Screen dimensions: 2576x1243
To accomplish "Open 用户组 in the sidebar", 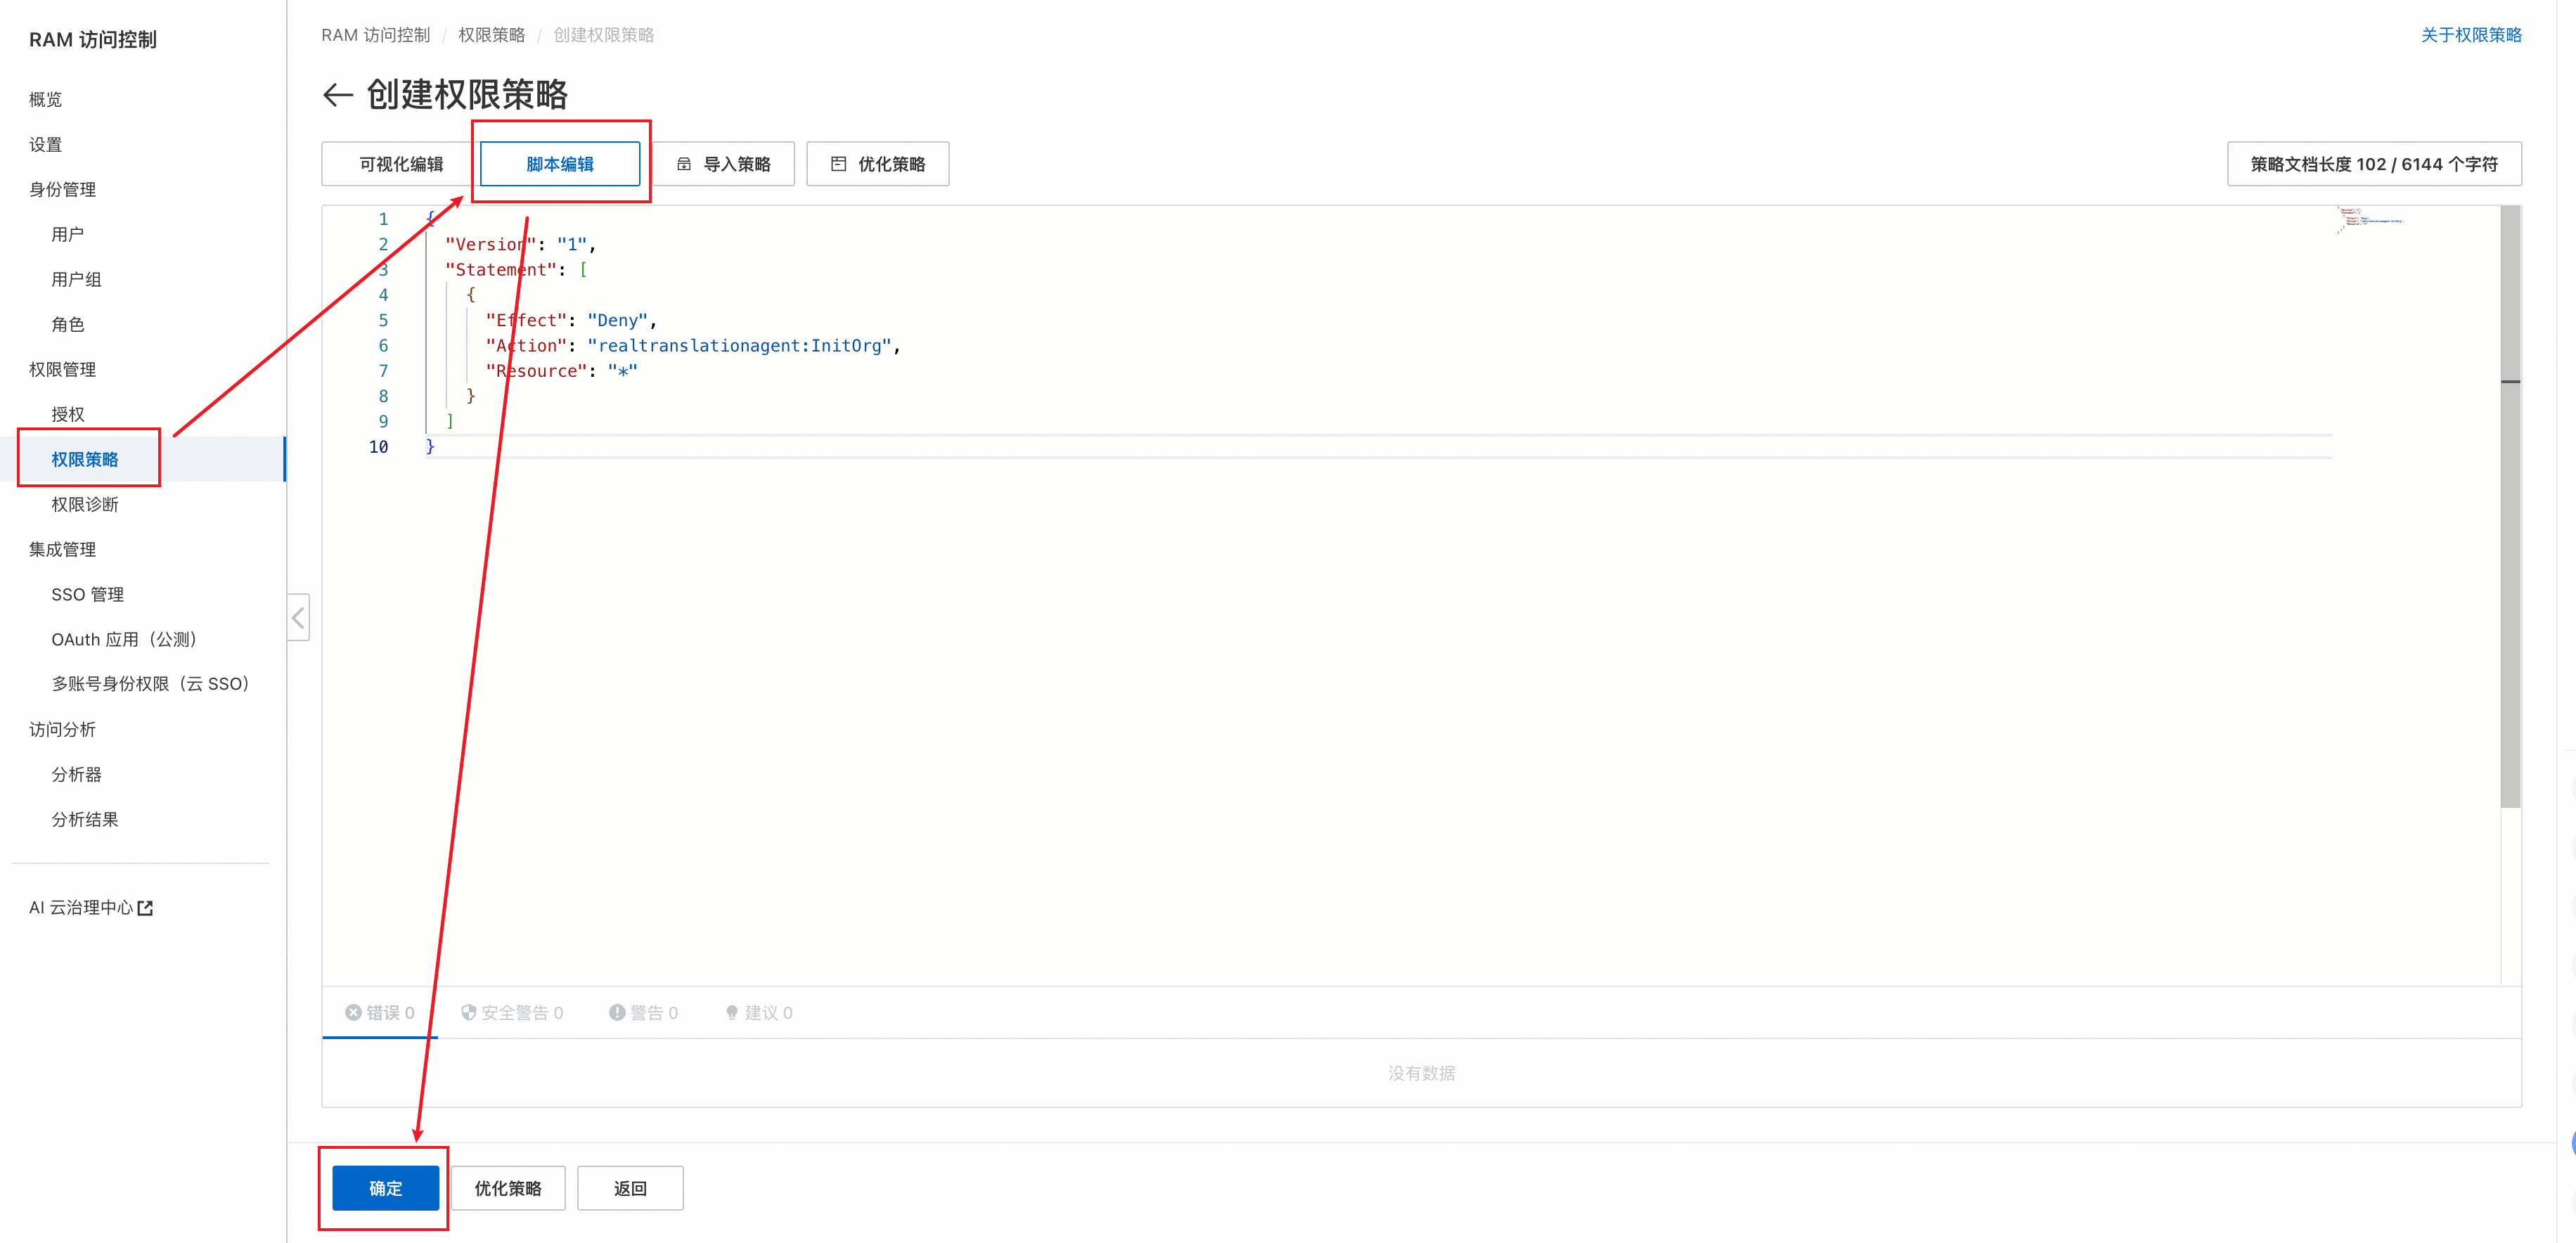I will click(x=77, y=279).
